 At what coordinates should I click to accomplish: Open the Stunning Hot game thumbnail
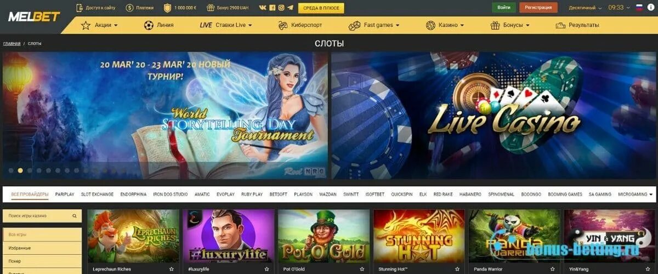click(x=419, y=236)
